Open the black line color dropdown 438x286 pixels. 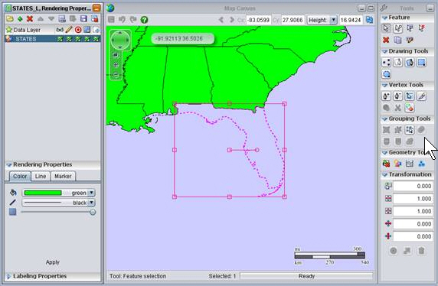91,203
